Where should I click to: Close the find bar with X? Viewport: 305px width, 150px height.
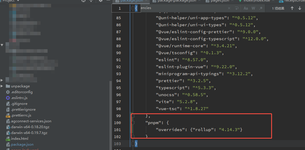229,8
